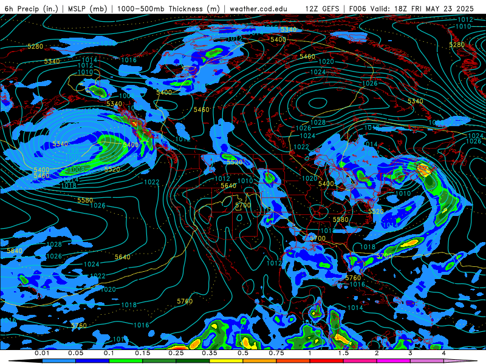486x364 pixels.
Task: Click the 0.5 legend value
Action: pos(243,353)
